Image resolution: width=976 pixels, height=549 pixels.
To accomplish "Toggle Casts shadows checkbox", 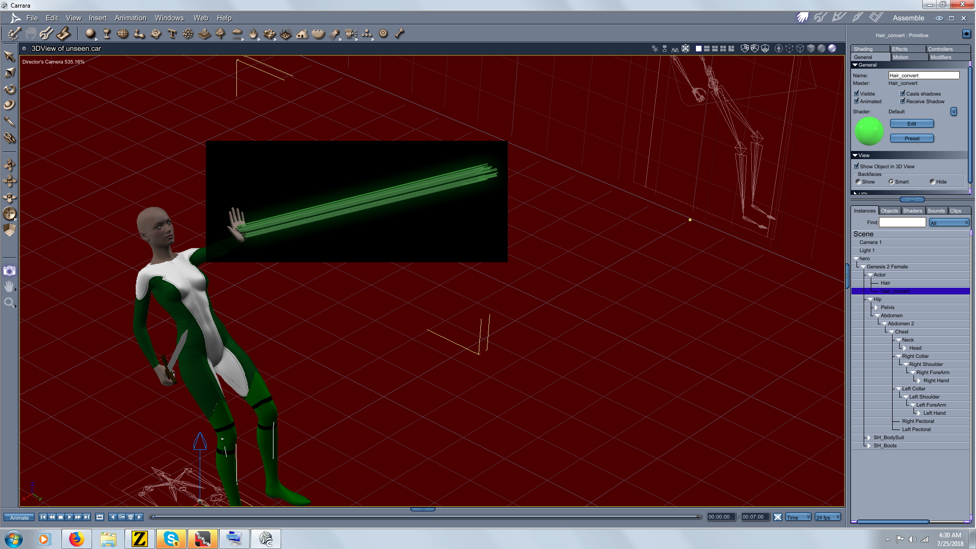I will [903, 94].
